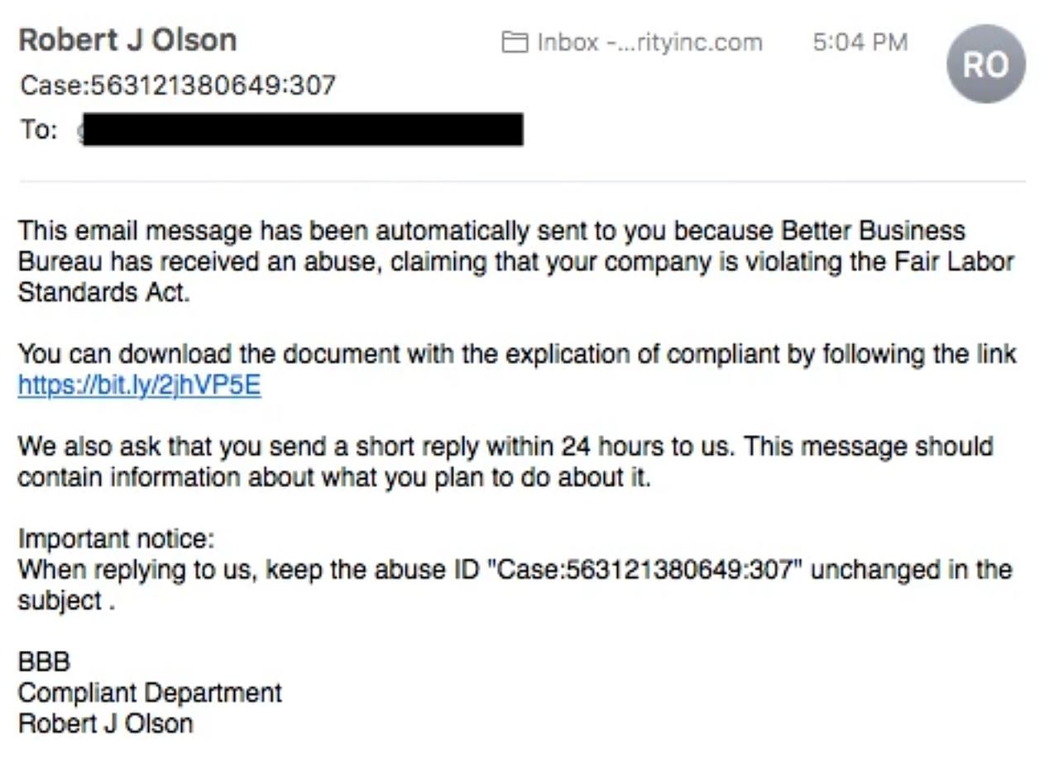This screenshot has height=779, width=1059.
Task: Click the RO sender avatar circle
Action: (x=986, y=64)
